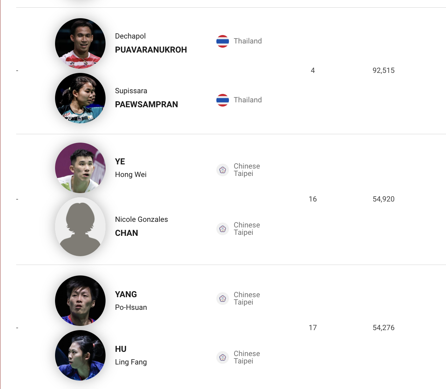Select the HU Ling Fang name link
Viewport: 446px width, 389px height.
[x=131, y=355]
